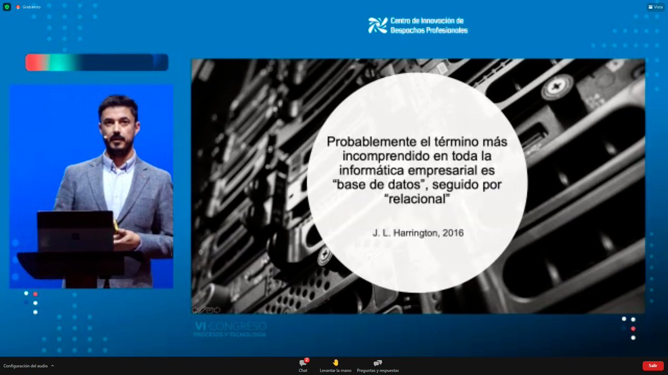The width and height of the screenshot is (668, 375).
Task: Open Preguntas y respuestas panel
Action: tap(377, 365)
